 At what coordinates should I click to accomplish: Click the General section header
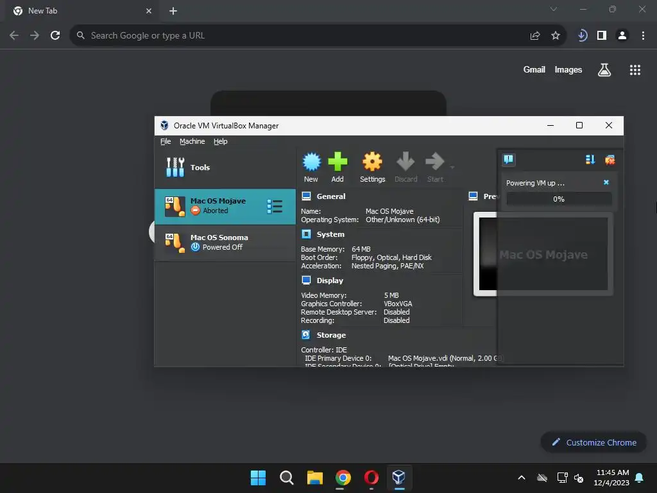[331, 196]
